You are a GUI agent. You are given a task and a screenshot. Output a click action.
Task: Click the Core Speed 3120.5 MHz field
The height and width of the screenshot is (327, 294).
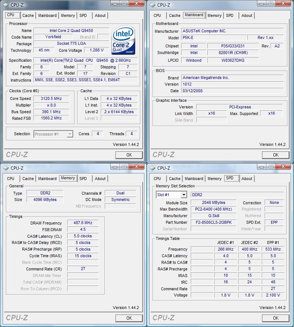tap(51, 98)
